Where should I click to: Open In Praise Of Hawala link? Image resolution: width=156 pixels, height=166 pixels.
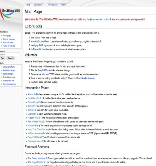(39, 49)
